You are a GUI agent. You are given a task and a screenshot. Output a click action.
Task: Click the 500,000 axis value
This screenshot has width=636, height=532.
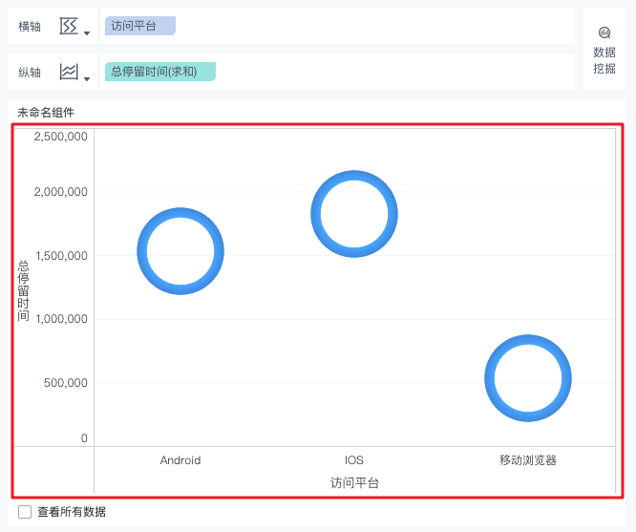click(x=66, y=383)
